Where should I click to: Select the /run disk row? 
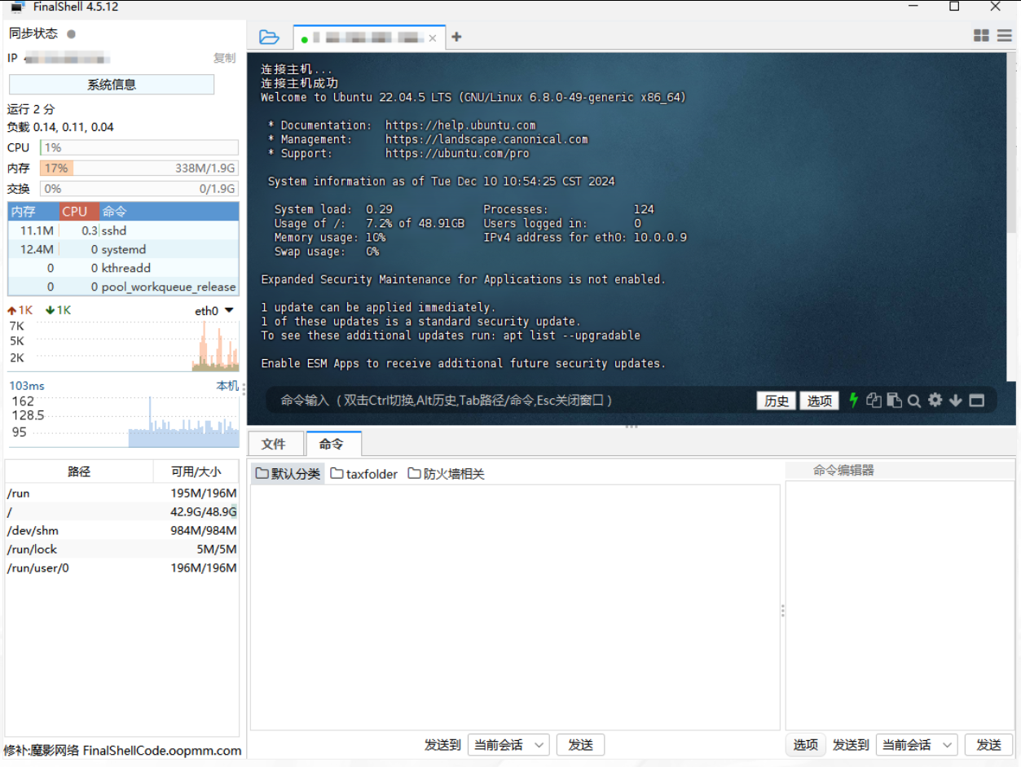pyautogui.click(x=121, y=493)
